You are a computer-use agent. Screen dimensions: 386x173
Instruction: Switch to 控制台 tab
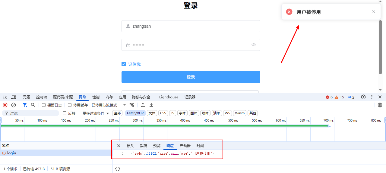click(x=42, y=97)
